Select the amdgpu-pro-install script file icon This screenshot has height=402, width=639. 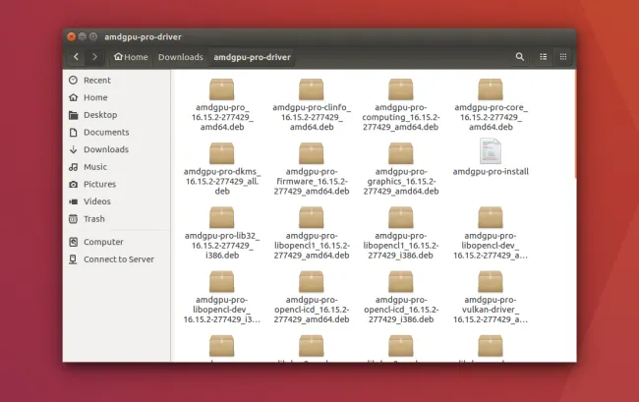coord(491,151)
